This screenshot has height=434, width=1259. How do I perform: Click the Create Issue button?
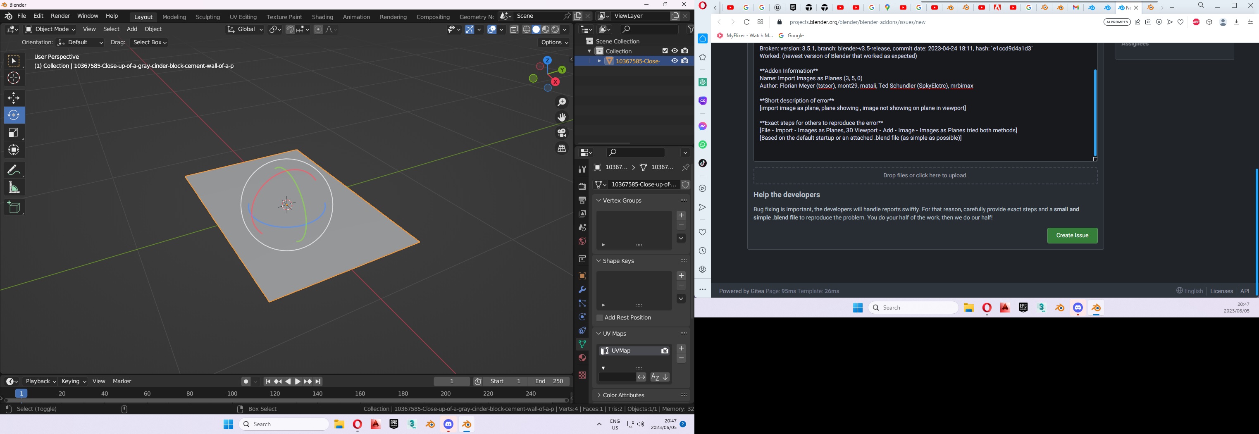coord(1072,235)
